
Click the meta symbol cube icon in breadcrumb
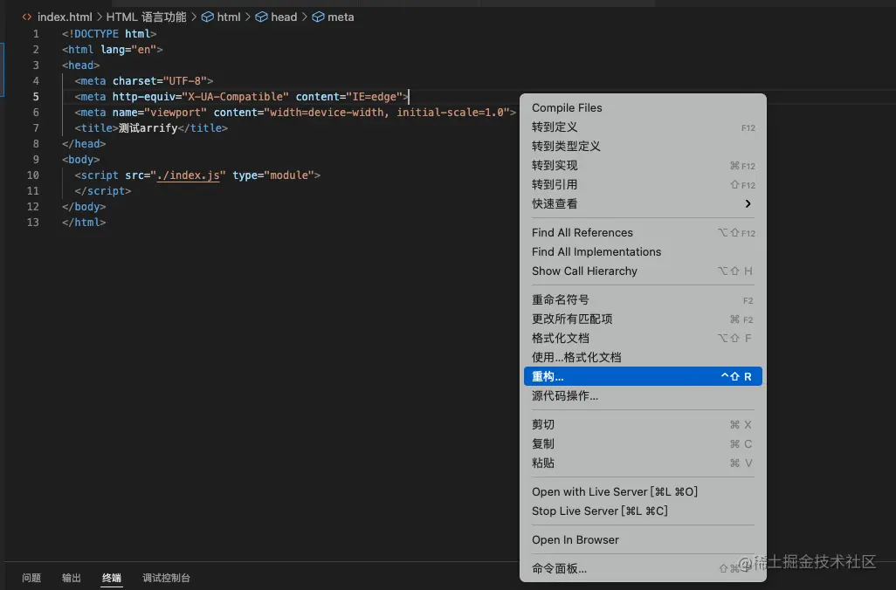(x=318, y=17)
